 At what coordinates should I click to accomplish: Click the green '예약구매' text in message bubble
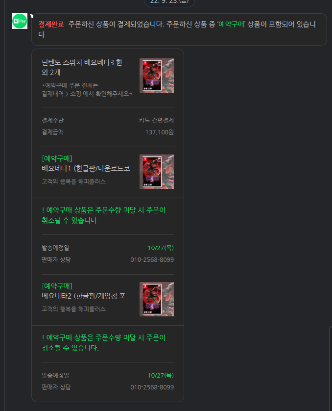(x=231, y=25)
